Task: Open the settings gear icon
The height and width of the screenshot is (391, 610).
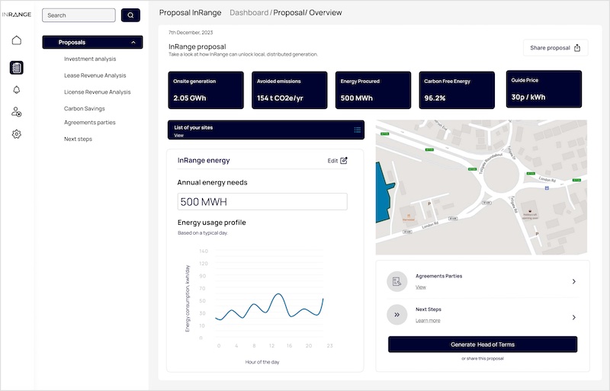Action: pos(16,134)
